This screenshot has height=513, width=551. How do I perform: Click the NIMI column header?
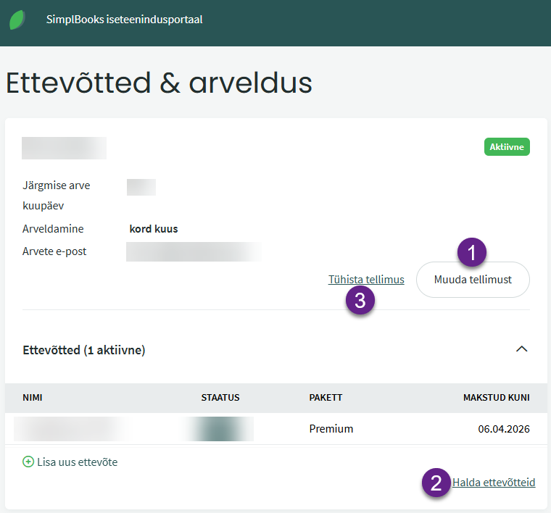tap(33, 398)
